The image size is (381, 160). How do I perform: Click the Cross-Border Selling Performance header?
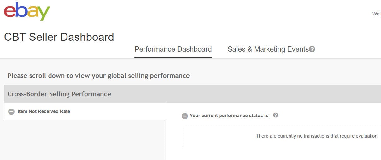click(59, 94)
